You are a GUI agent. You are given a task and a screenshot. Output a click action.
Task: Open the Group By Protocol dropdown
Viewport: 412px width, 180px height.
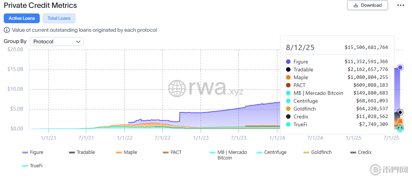coord(57,41)
